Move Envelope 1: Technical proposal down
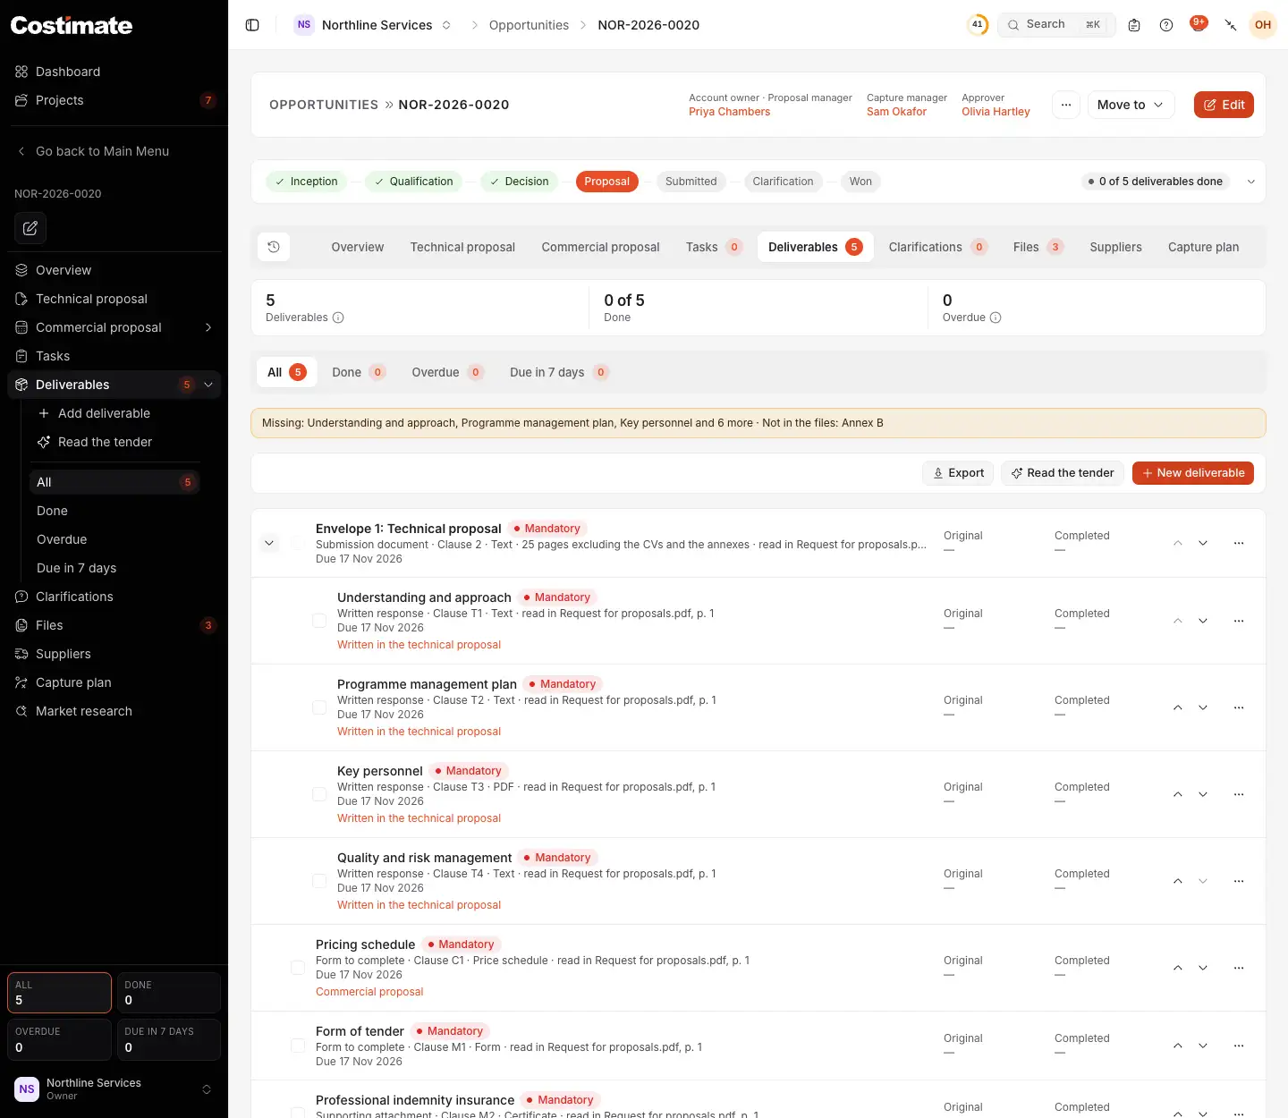Viewport: 1288px width, 1118px height. click(x=1203, y=543)
